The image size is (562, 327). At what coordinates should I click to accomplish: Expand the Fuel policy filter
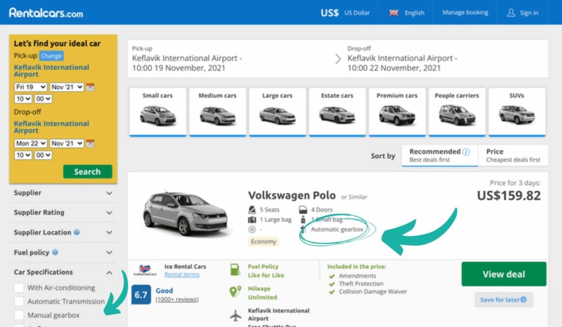(63, 252)
